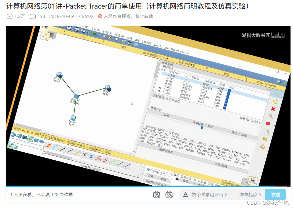Choose the blue serial DCE cable
The width and height of the screenshot is (293, 208).
91,157
